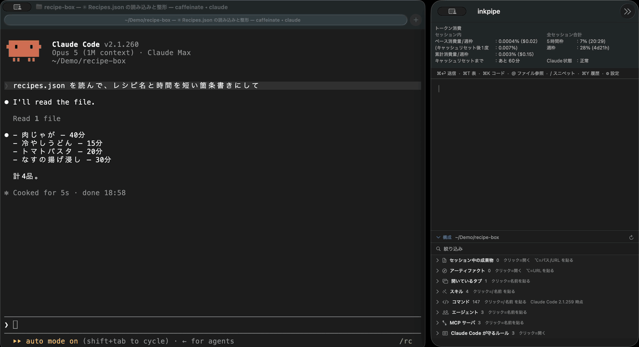The width and height of the screenshot is (639, 347).
Task: Click ベース消費量 value '0.0004% ($0.02)'
Action: [518, 41]
